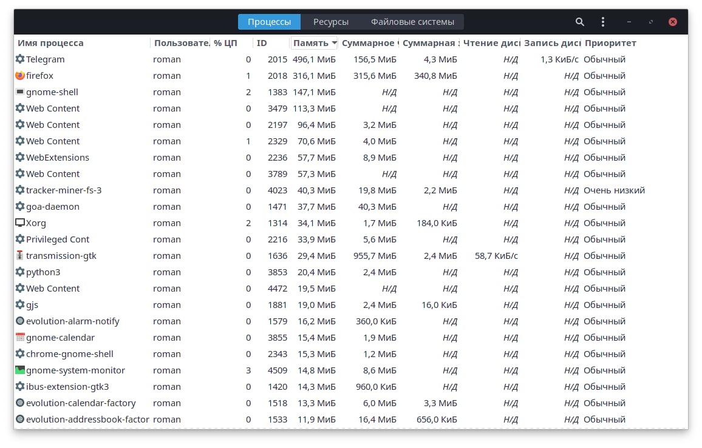
Task: Click the 960,0 КиБ cell for ibus-extension-gtk3
Action: (x=376, y=386)
